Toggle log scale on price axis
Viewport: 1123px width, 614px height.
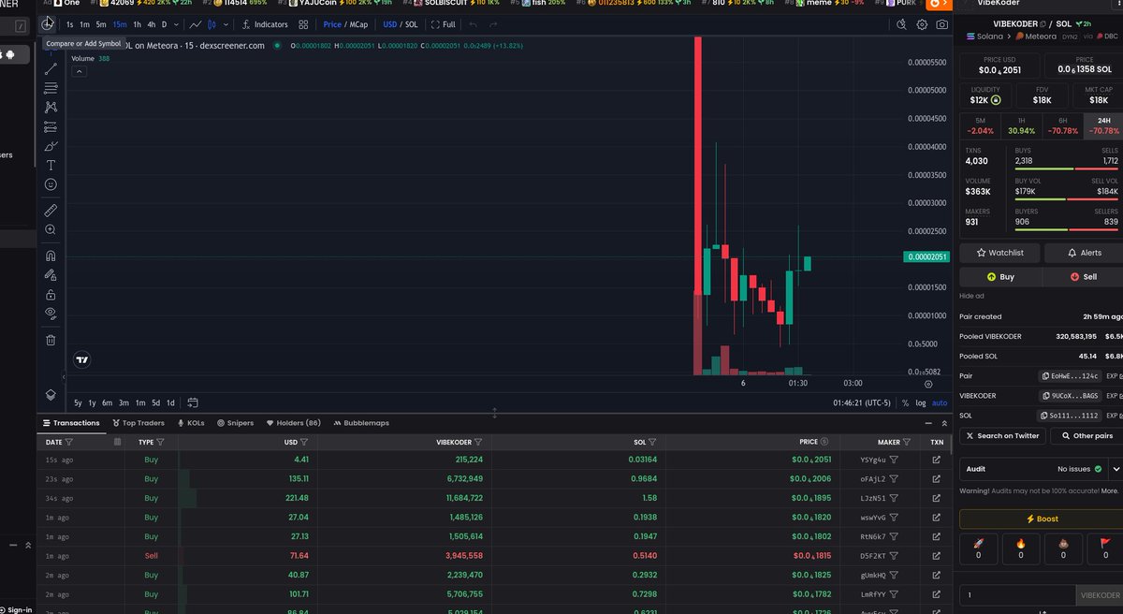(x=920, y=403)
